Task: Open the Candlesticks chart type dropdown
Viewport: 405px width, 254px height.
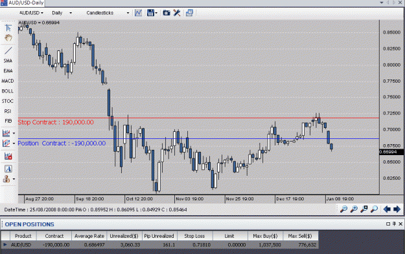Action: 108,13
